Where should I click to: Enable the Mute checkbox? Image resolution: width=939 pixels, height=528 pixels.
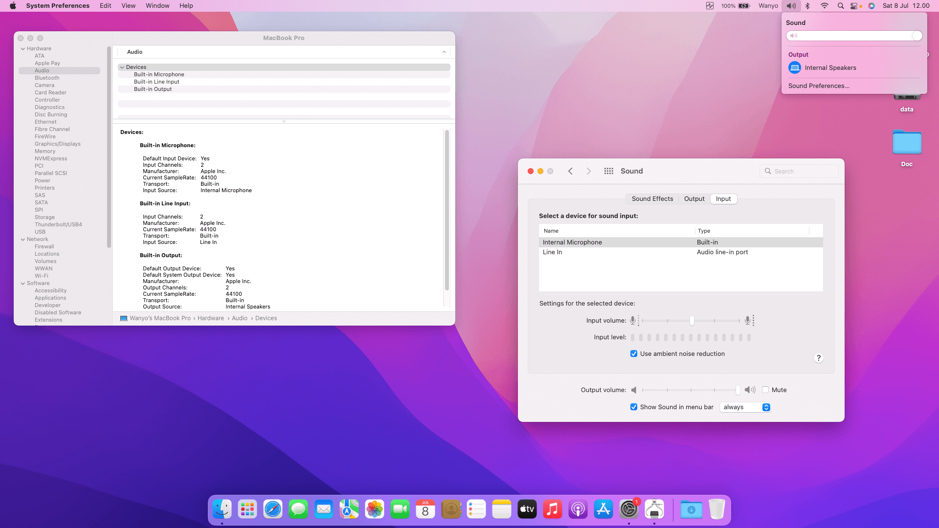point(765,390)
